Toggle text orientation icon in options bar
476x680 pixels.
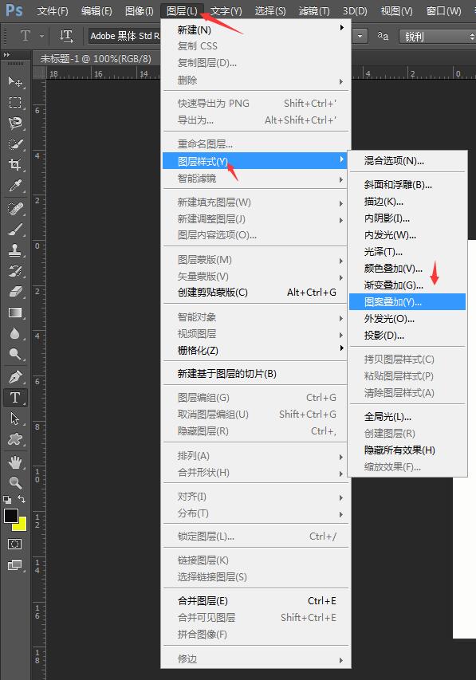click(x=66, y=36)
